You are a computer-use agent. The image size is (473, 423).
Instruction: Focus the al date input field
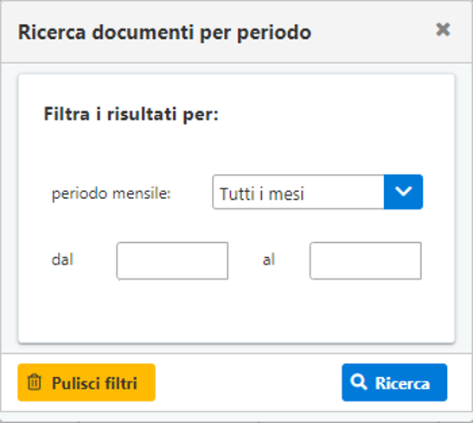pyautogui.click(x=365, y=260)
